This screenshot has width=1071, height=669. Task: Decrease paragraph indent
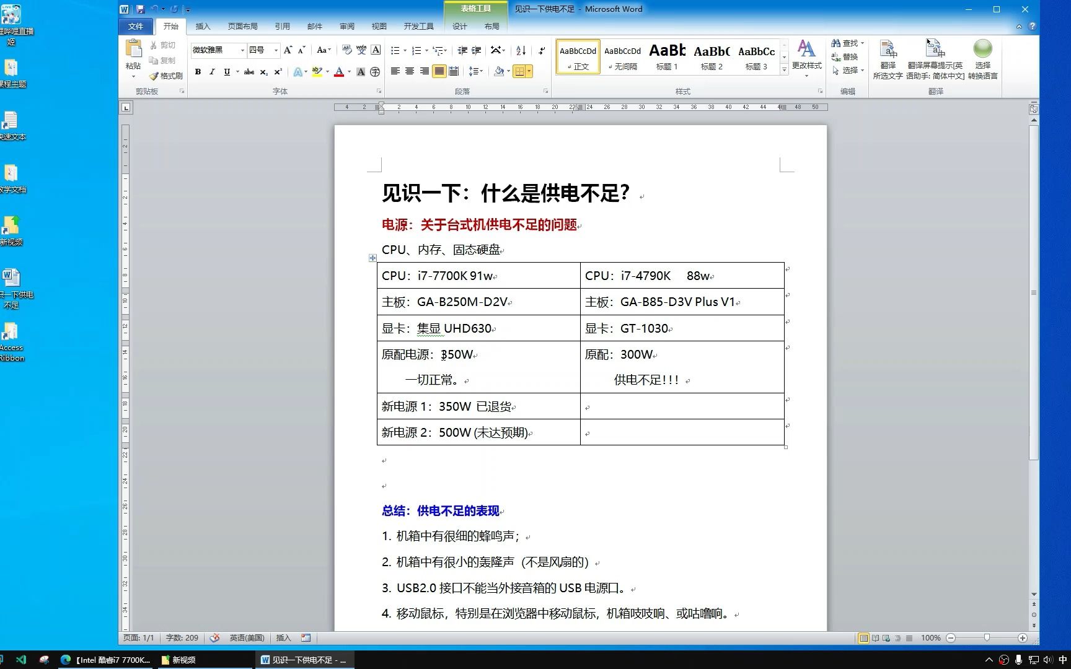(462, 50)
